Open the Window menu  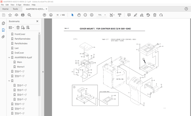click(x=26, y=5)
